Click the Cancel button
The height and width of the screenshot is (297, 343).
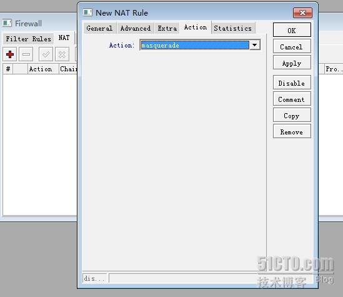(292, 47)
